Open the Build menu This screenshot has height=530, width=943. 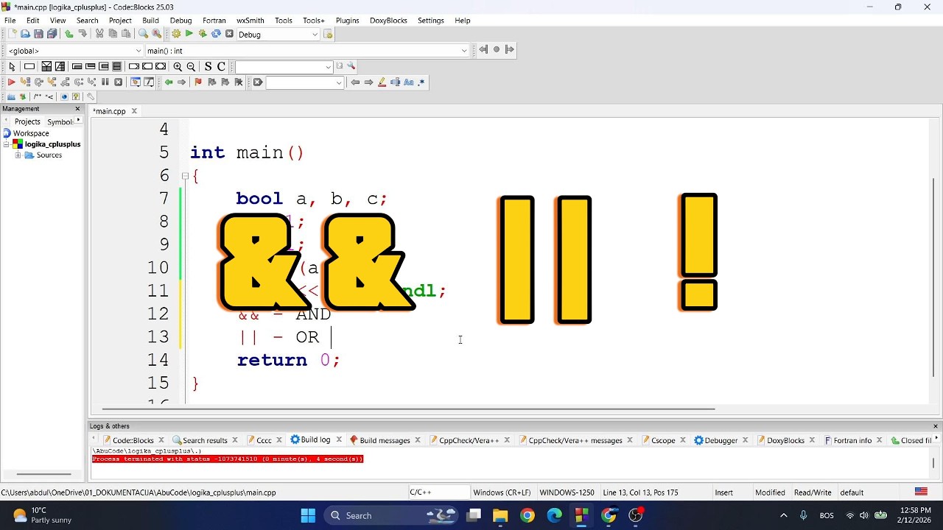pyautogui.click(x=150, y=20)
